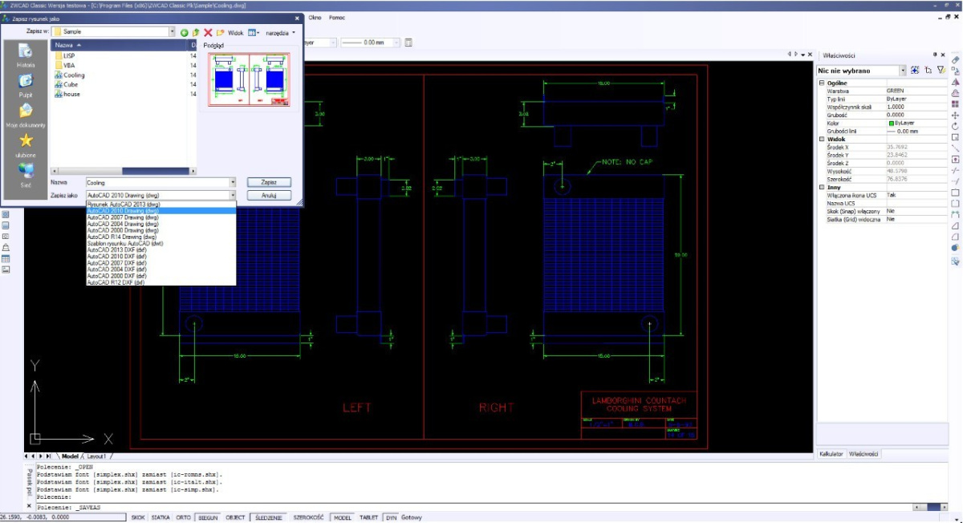
Task: Open the Pulpit shortcut in places bar
Action: (x=26, y=85)
